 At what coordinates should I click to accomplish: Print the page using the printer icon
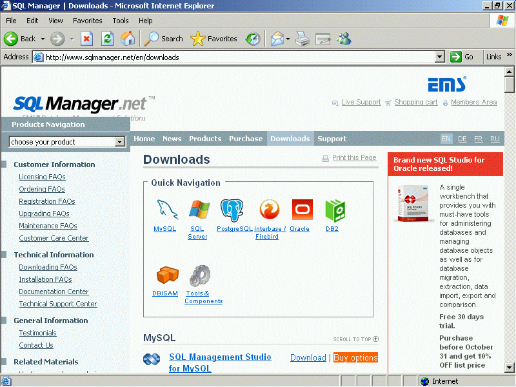pos(303,39)
